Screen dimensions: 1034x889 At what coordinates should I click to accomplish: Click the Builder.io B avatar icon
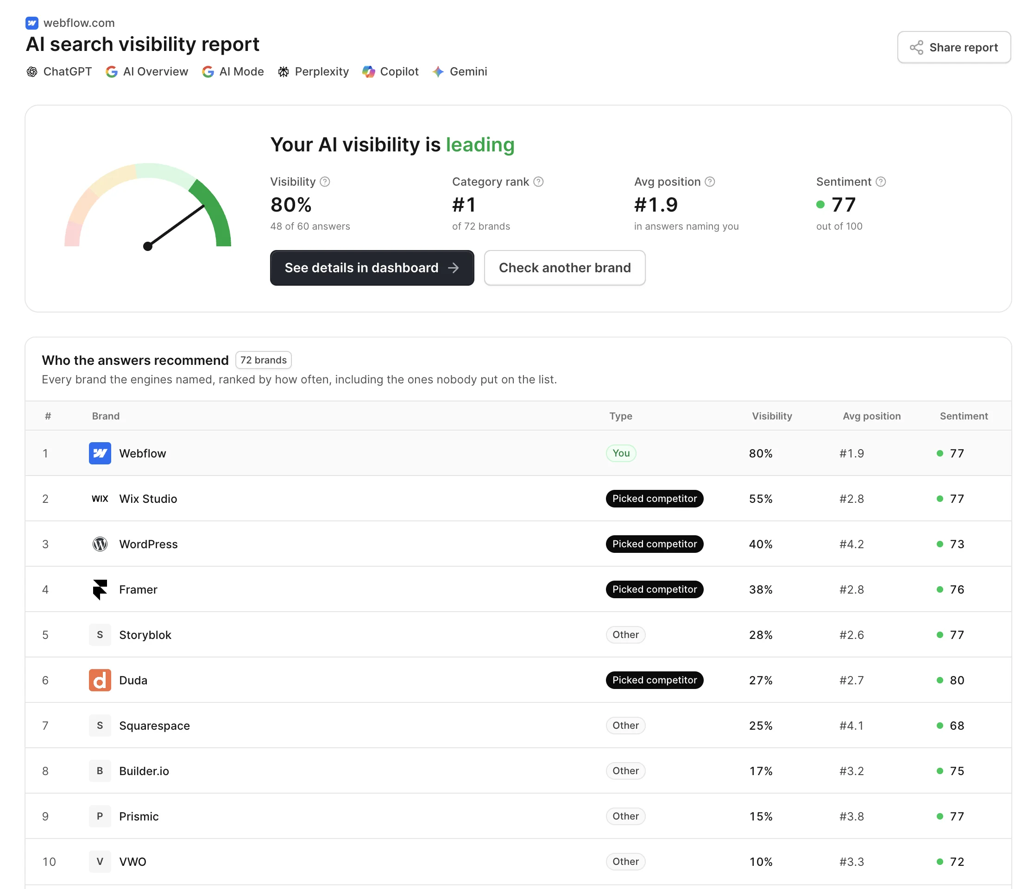100,771
